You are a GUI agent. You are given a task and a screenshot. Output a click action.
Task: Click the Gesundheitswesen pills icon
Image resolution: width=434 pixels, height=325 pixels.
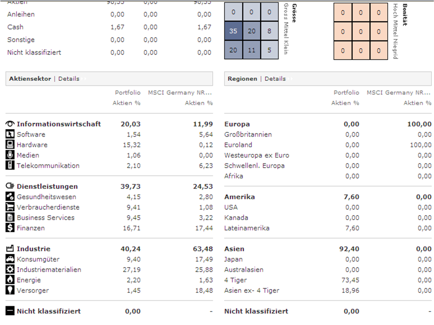tap(10, 196)
